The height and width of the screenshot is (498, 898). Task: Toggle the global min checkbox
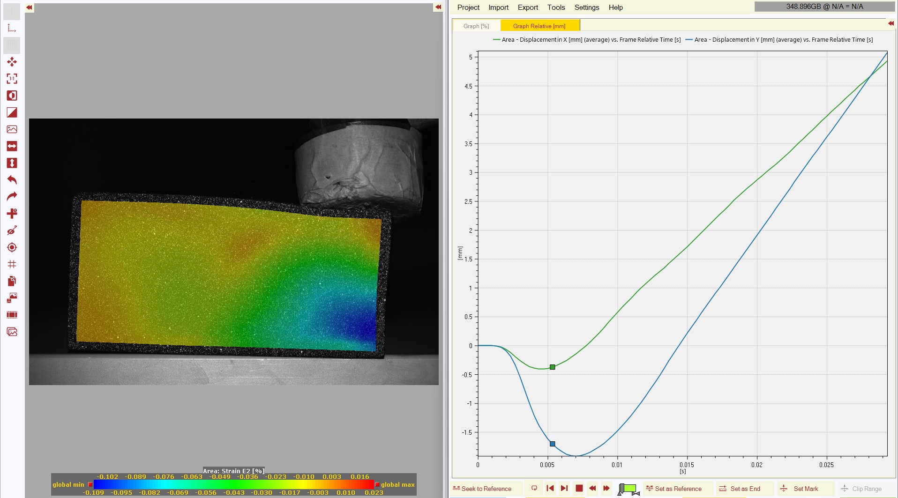pyautogui.click(x=90, y=485)
